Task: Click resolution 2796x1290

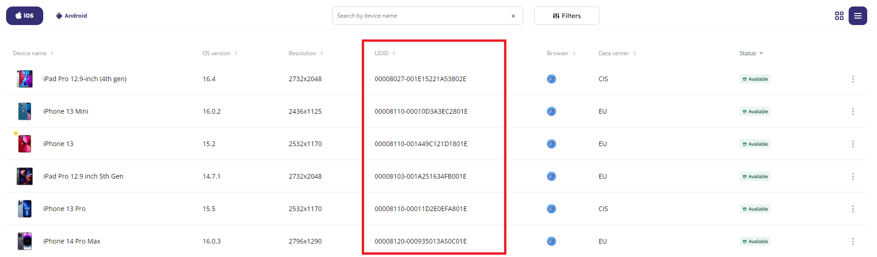Action: click(305, 241)
